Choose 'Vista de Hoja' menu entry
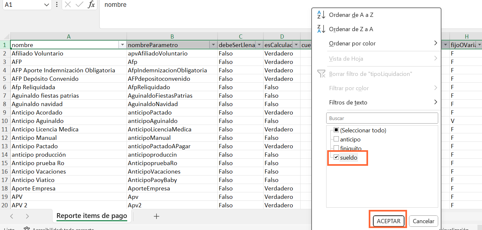 383,59
